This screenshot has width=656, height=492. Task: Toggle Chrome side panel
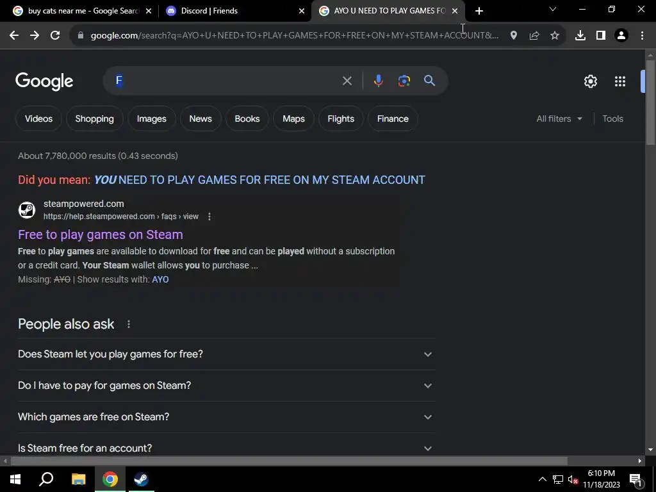pos(600,36)
